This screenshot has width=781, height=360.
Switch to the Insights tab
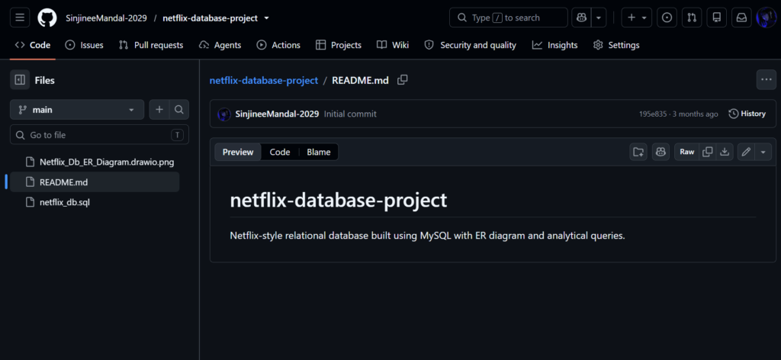(x=555, y=45)
